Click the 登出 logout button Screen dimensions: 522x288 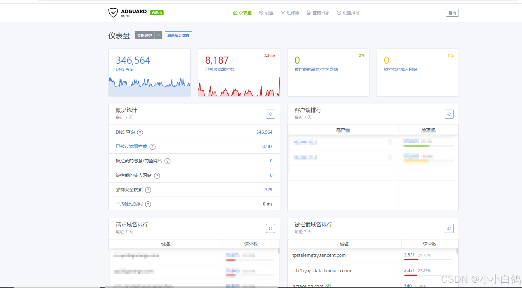point(452,13)
